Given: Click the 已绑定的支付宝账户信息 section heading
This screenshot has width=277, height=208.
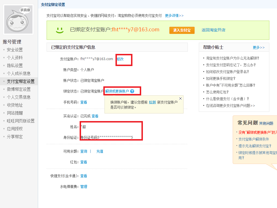Looking at the screenshot, I should point(73,47).
